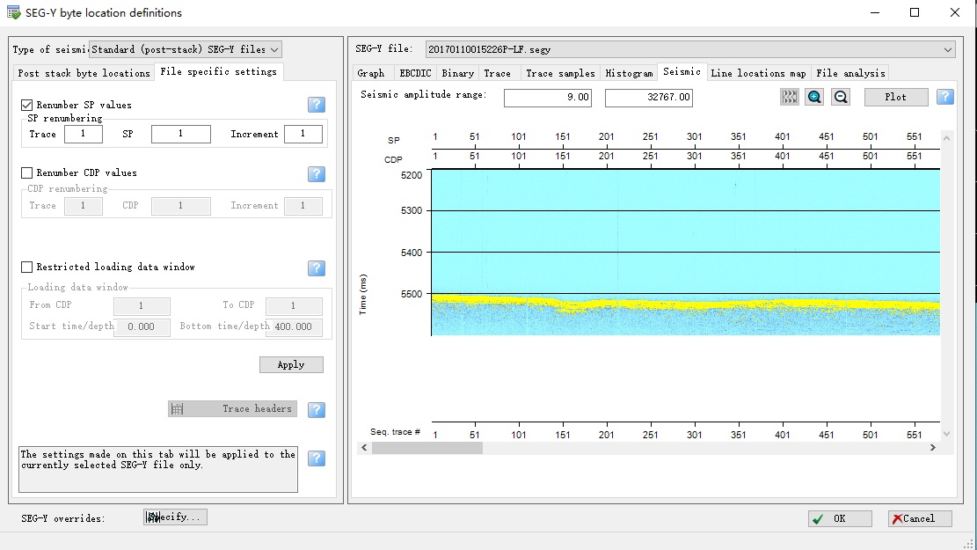This screenshot has width=977, height=550.
Task: Click the SEG-Y dialog title bar icon
Action: pyautogui.click(x=13, y=12)
